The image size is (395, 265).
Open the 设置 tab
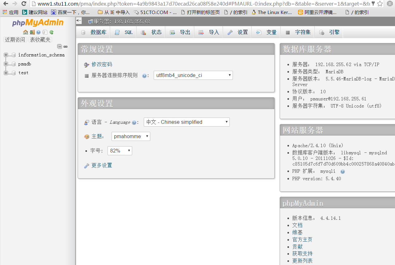point(237,32)
